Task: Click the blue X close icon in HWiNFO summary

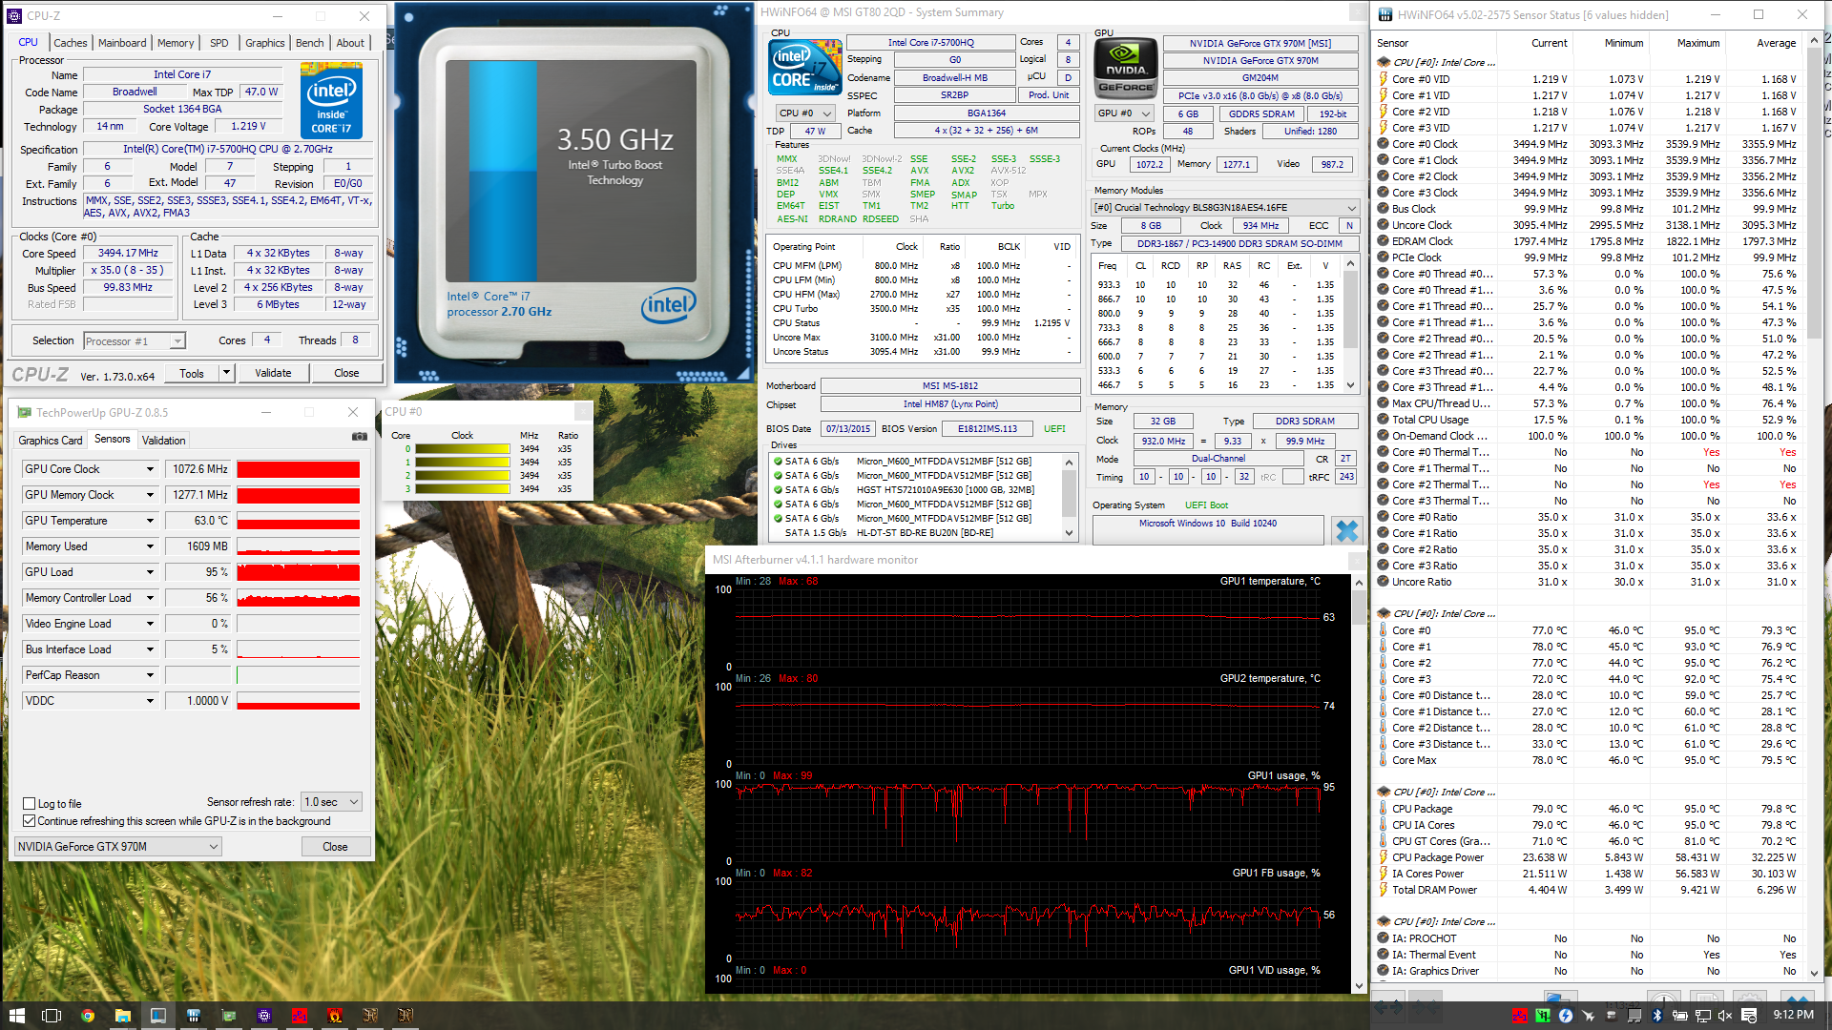Action: 1346,530
